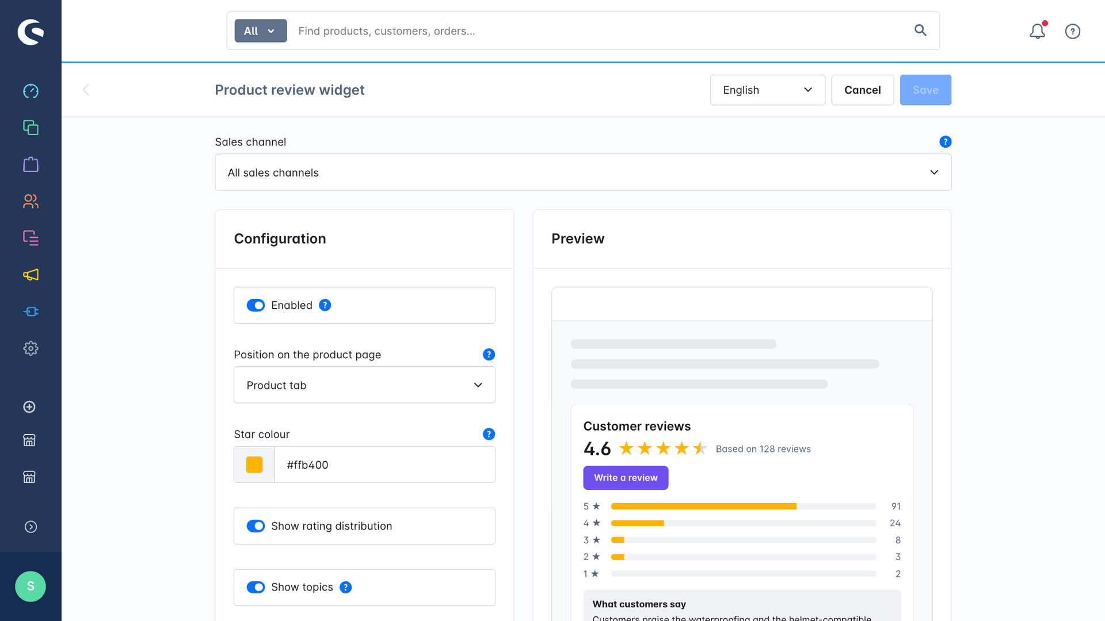Click the upper storefront icon in sidebar
The image size is (1105, 621).
coord(29,440)
